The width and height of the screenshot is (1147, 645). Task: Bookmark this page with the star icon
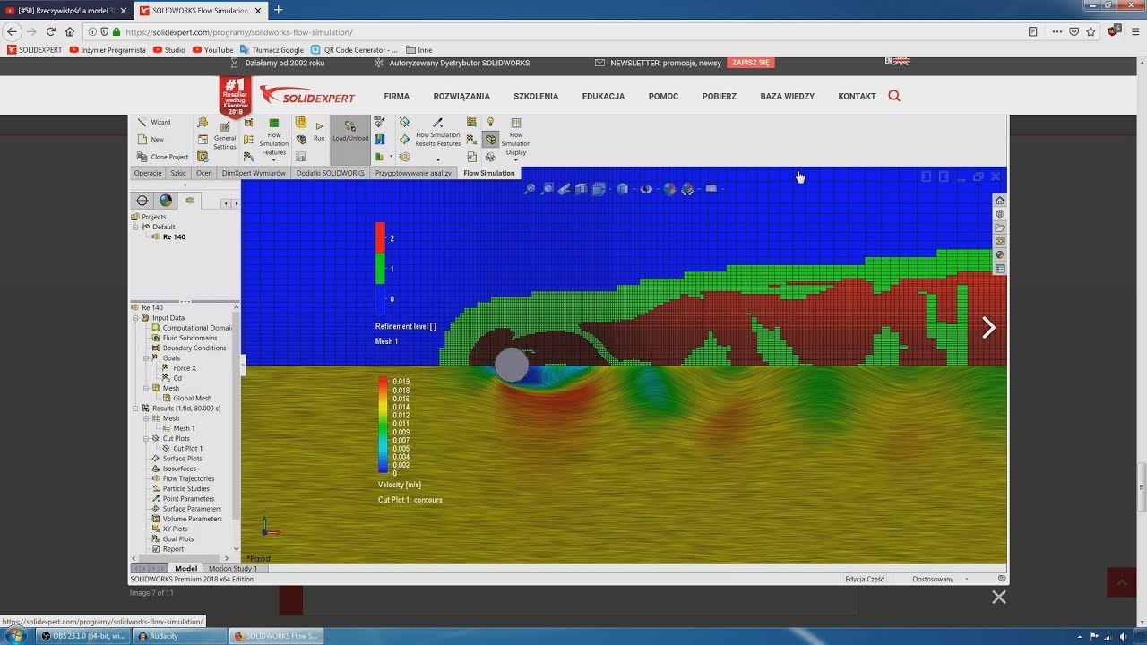pos(1091,31)
